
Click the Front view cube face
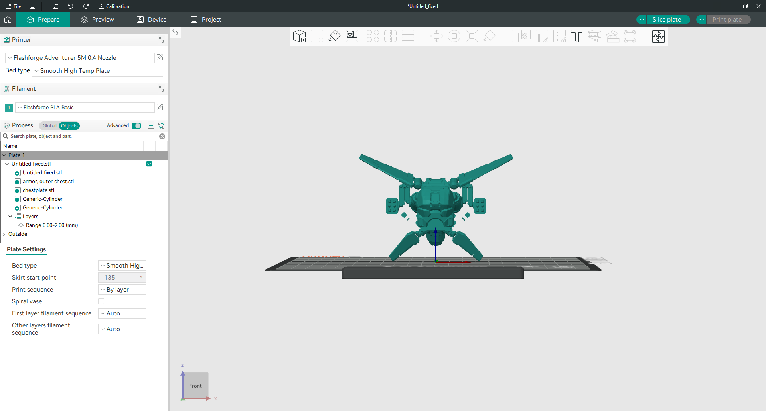click(x=195, y=386)
